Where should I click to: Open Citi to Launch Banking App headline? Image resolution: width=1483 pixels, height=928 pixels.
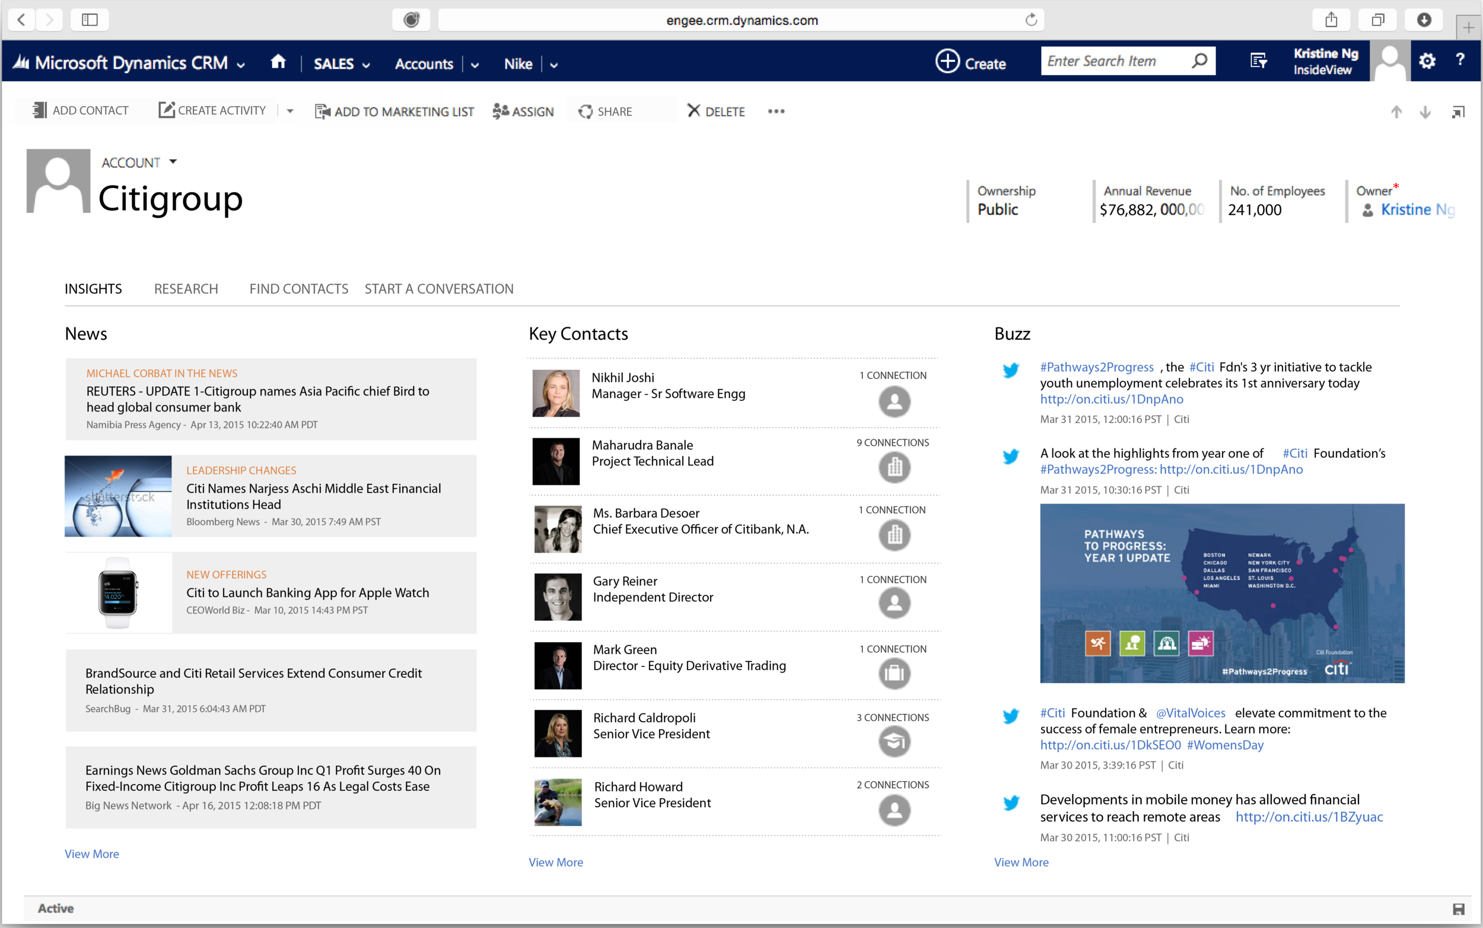coord(307,593)
